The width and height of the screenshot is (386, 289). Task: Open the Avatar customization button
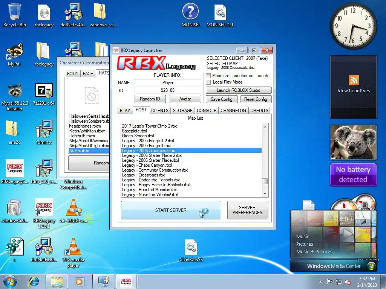click(185, 99)
